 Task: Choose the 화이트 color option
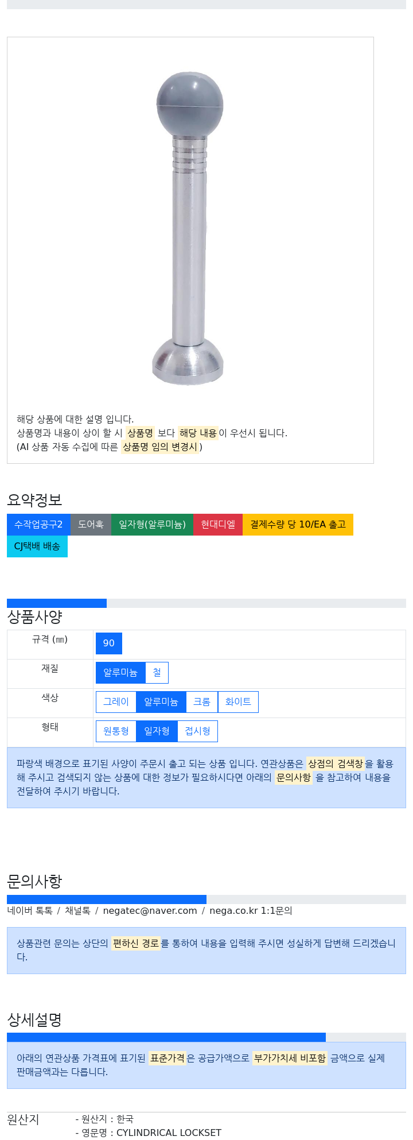[x=238, y=702]
